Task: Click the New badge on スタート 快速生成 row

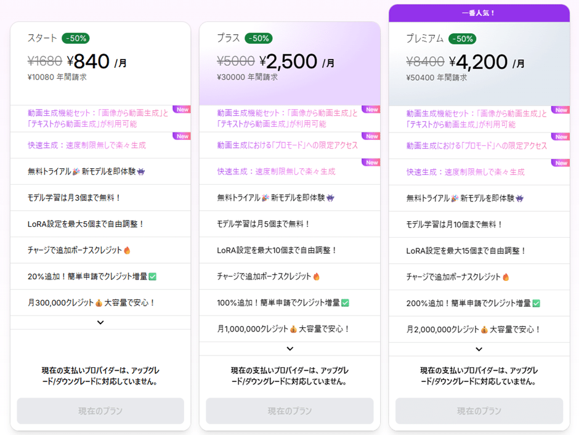Action: click(182, 136)
